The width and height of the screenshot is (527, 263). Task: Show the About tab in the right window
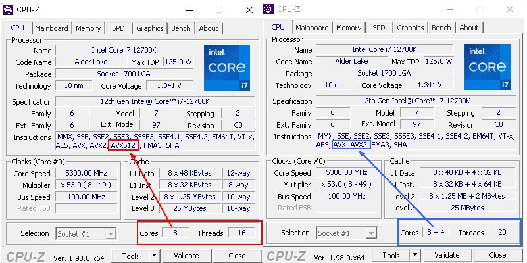click(469, 28)
